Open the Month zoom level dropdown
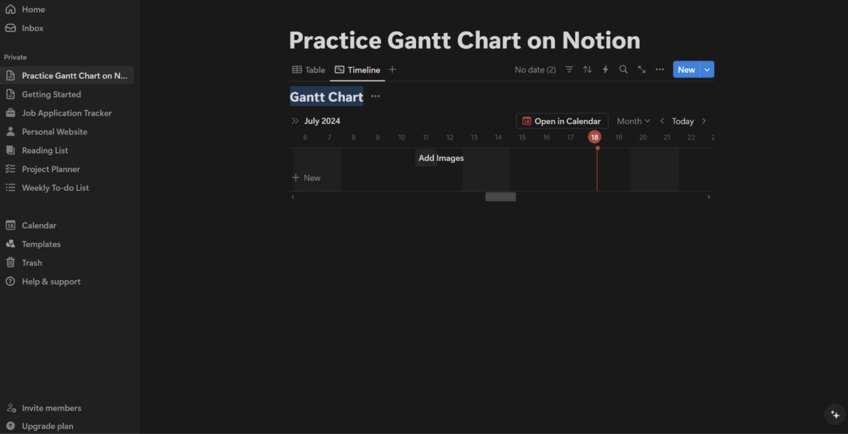 pos(633,121)
